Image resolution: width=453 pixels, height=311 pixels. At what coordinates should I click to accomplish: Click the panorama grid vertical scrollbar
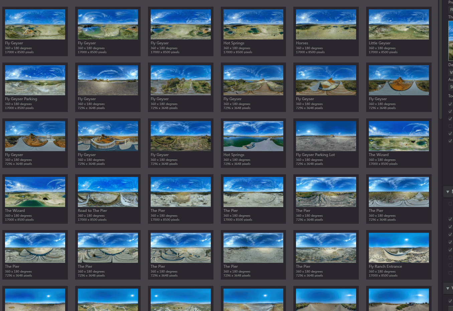click(x=440, y=60)
